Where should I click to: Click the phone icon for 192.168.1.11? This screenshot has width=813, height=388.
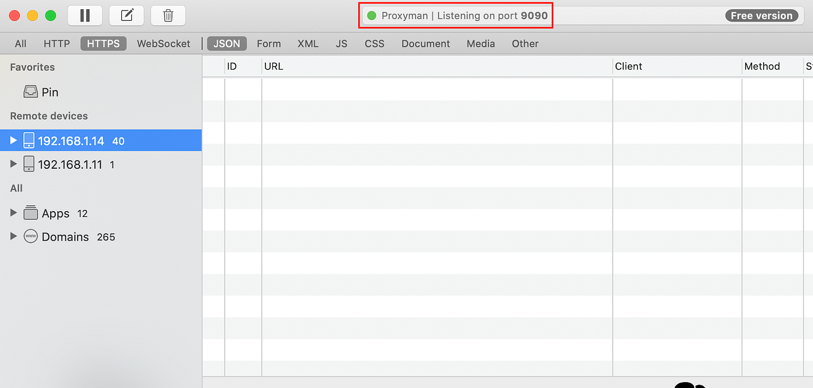click(x=29, y=164)
